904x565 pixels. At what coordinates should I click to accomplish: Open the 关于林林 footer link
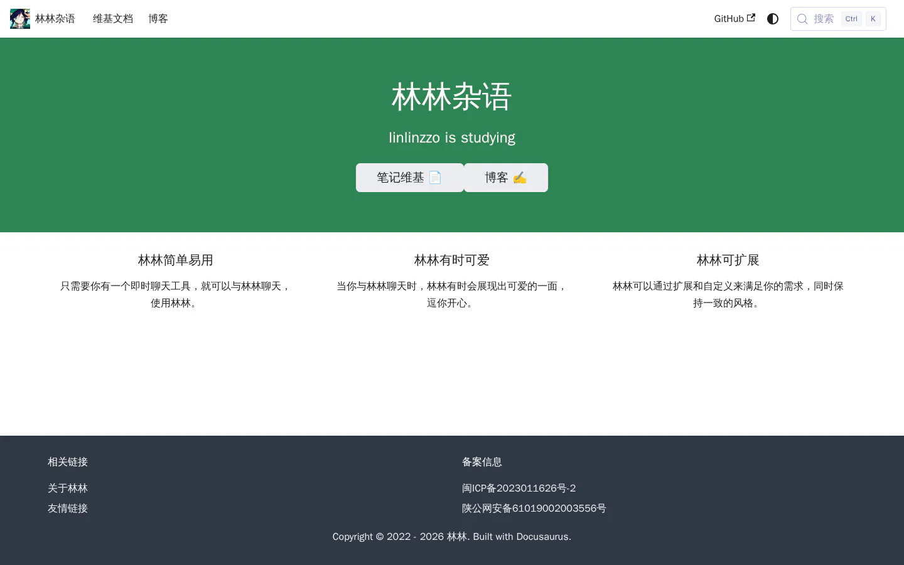pos(68,488)
